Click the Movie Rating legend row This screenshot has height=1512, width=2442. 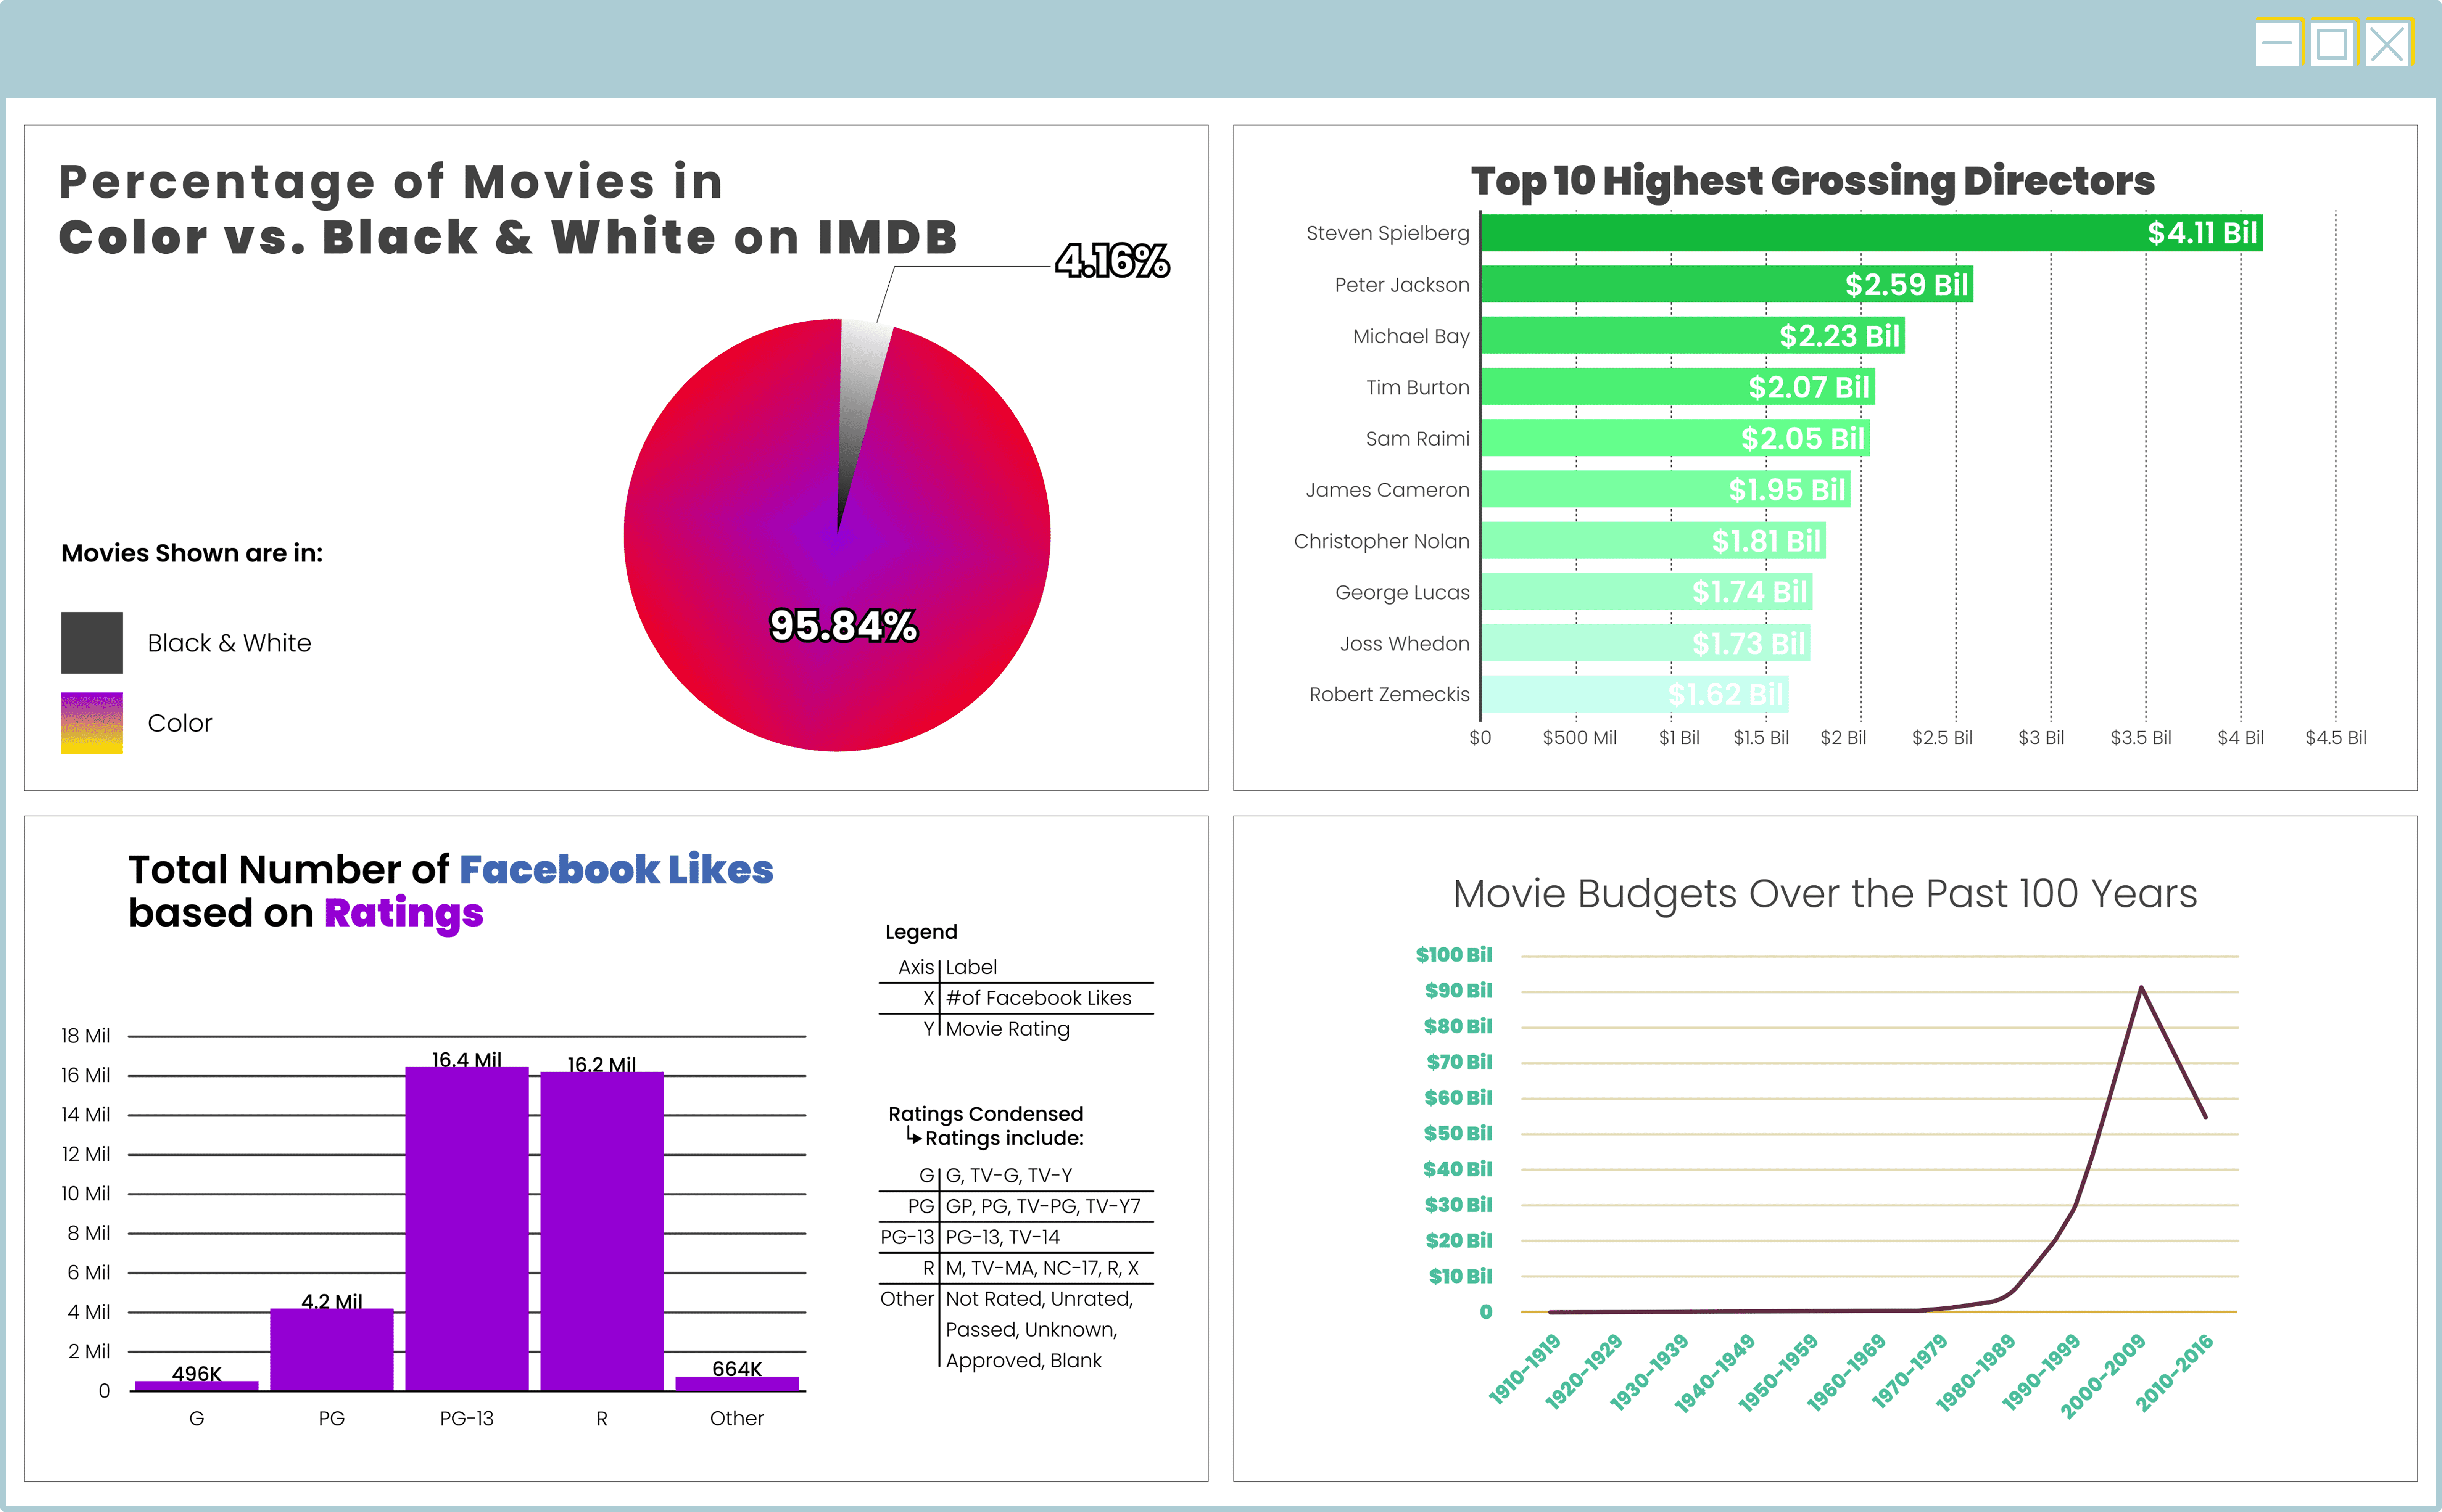coord(1016,1029)
